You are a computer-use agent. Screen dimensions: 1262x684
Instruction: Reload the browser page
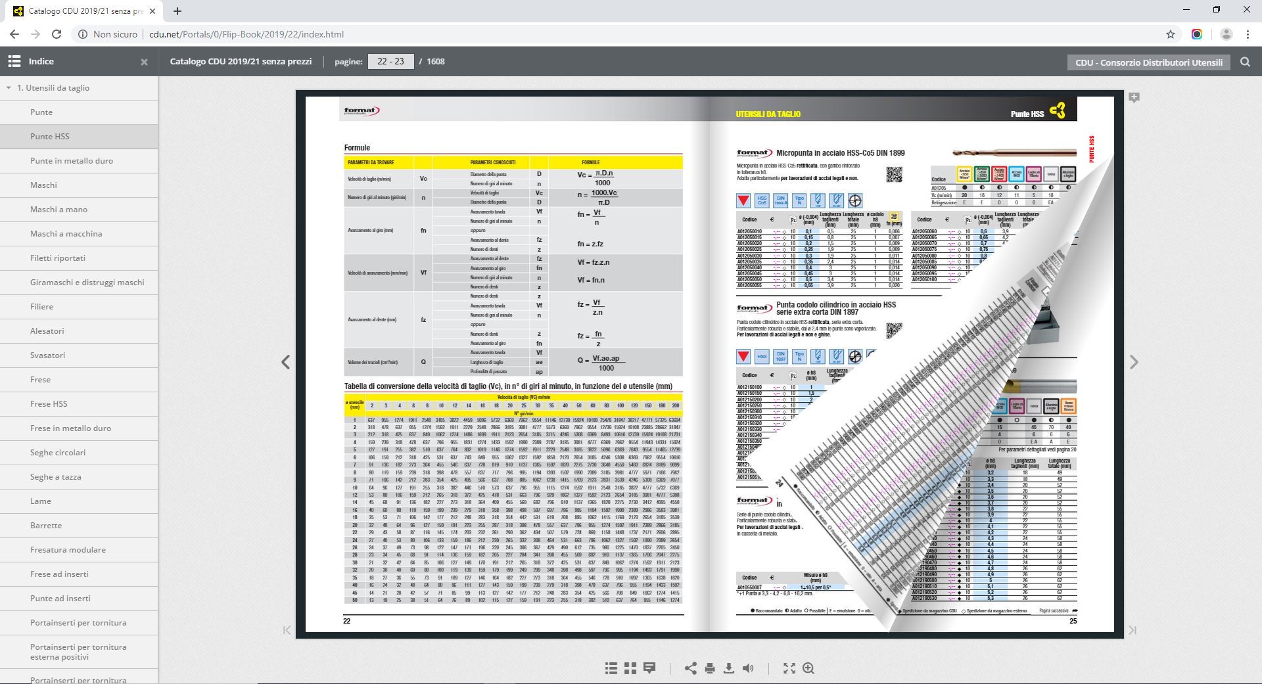[57, 34]
